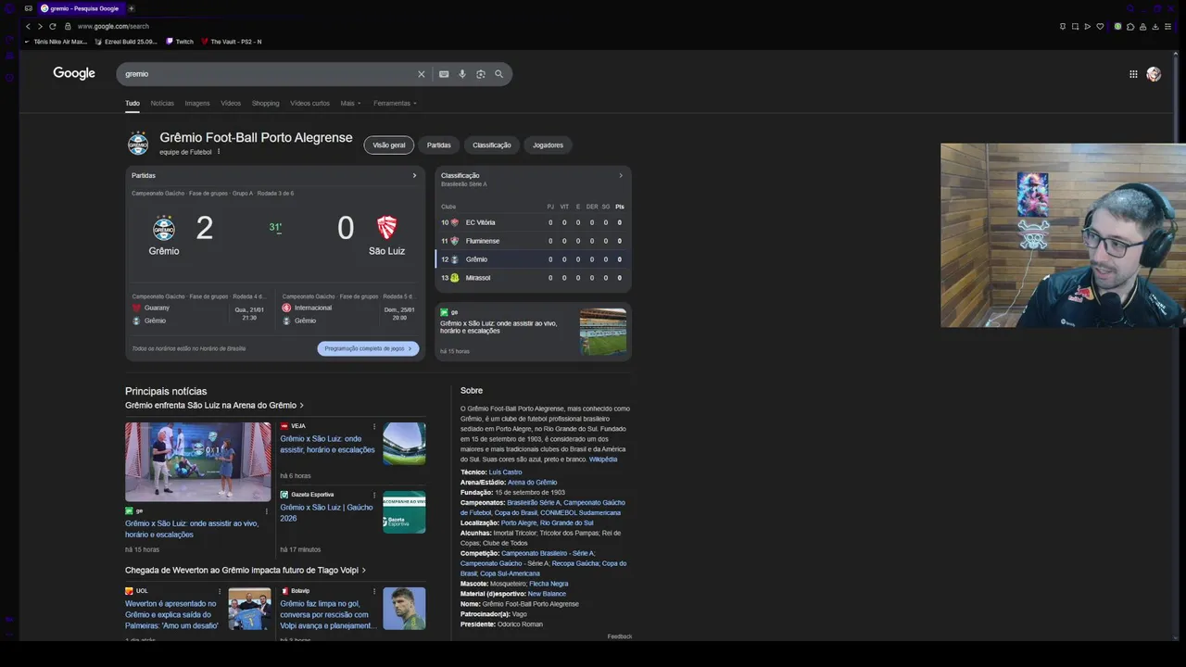Screen dimensions: 1186x667
Task: Select the Partidas chip
Action: point(439,145)
